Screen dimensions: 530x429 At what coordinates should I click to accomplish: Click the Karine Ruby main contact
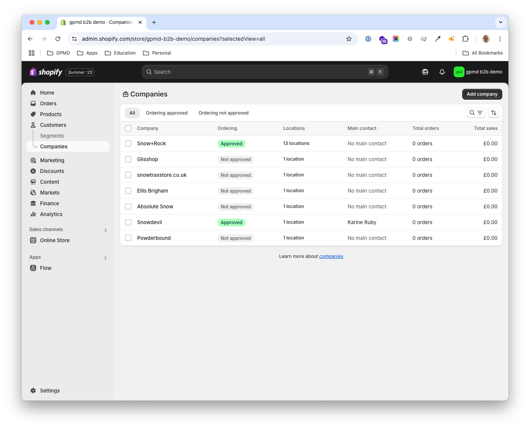(362, 222)
